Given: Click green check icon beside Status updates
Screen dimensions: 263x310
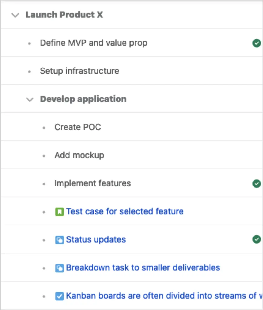Looking at the screenshot, I should click(x=257, y=240).
